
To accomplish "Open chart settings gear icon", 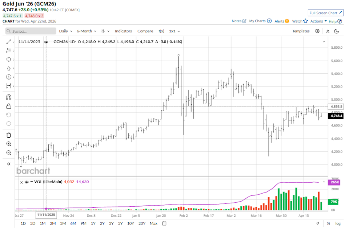I will [x=317, y=31].
